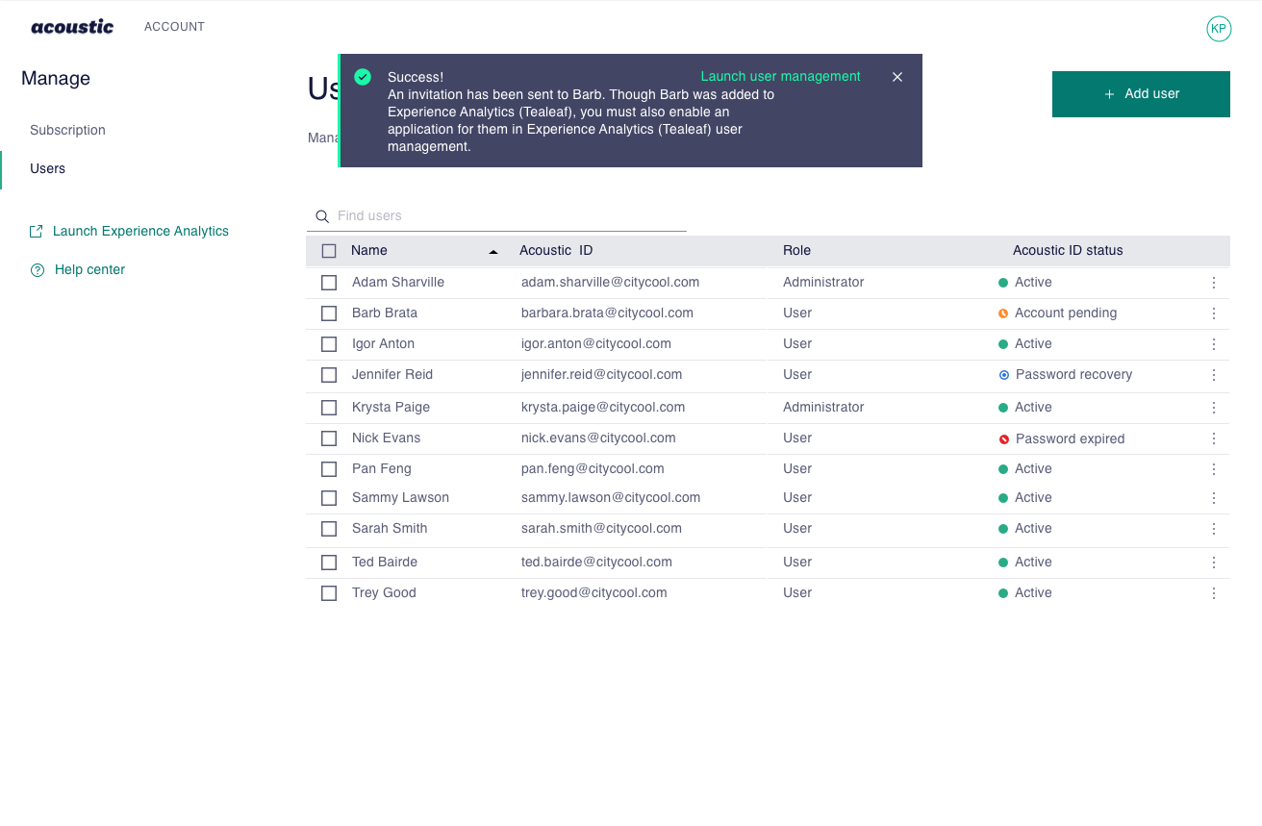Click the acoustic logo
1262x826 pixels.
tap(72, 27)
